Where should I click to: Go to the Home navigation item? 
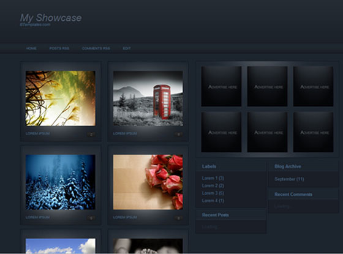(x=31, y=48)
